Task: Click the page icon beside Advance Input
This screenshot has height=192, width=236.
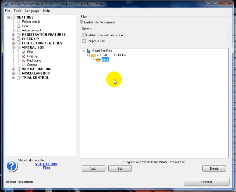Action: coord(18,31)
